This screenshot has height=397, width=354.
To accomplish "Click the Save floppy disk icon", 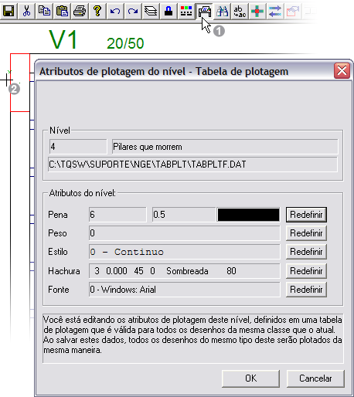I will click(9, 11).
